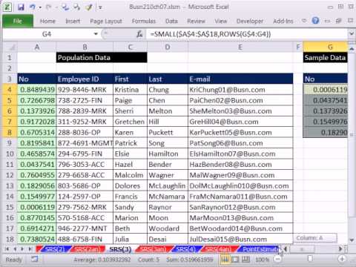
Task: Switch to the SRS(4) sheet tab
Action: (x=186, y=249)
